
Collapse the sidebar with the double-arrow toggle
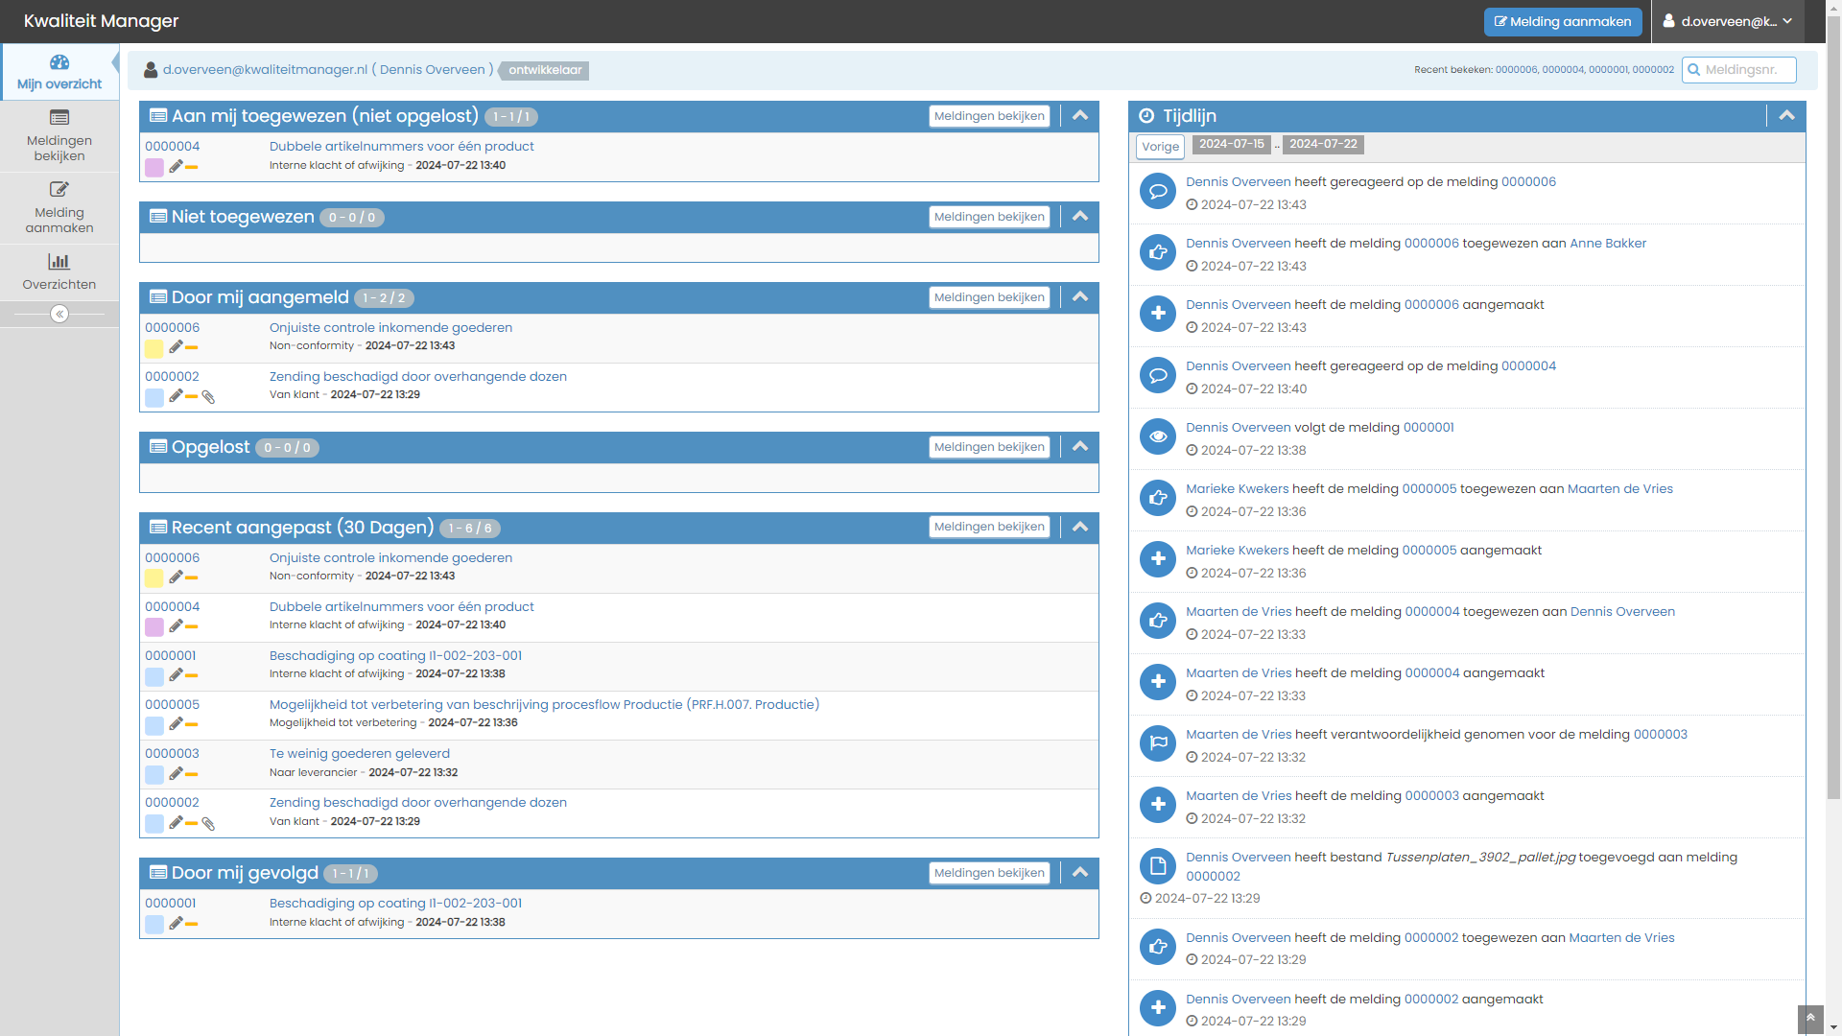(x=59, y=315)
